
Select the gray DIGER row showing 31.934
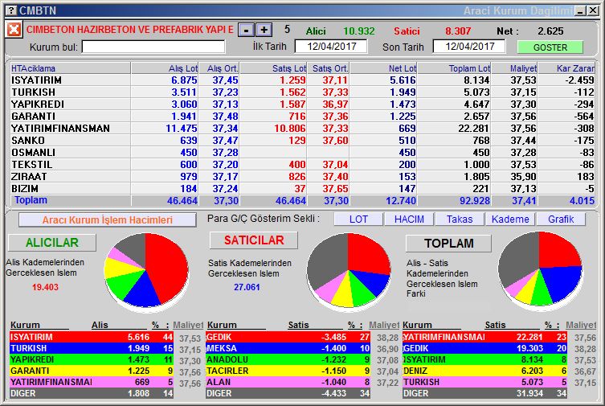point(484,393)
